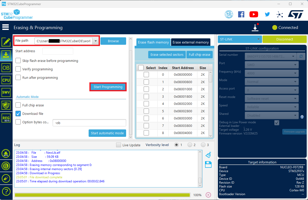The height and width of the screenshot is (200, 308).
Task: Click the download progress bar
Action: (102, 195)
